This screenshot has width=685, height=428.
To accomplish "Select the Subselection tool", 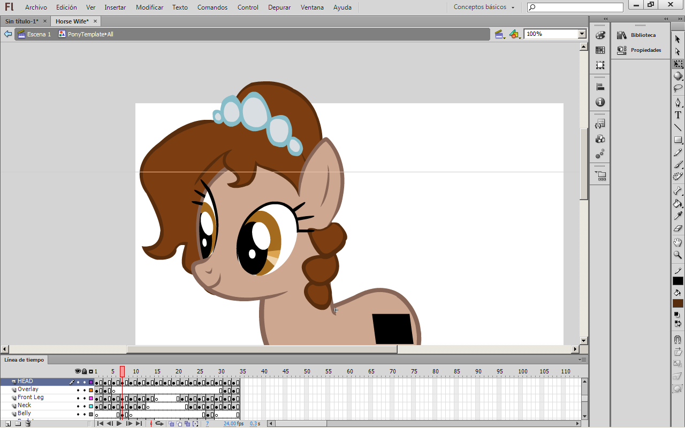I will click(x=678, y=51).
